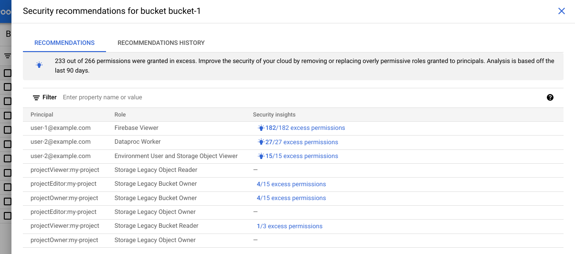
Task: Click the lightbulb icon in the info banner
Action: pos(40,65)
